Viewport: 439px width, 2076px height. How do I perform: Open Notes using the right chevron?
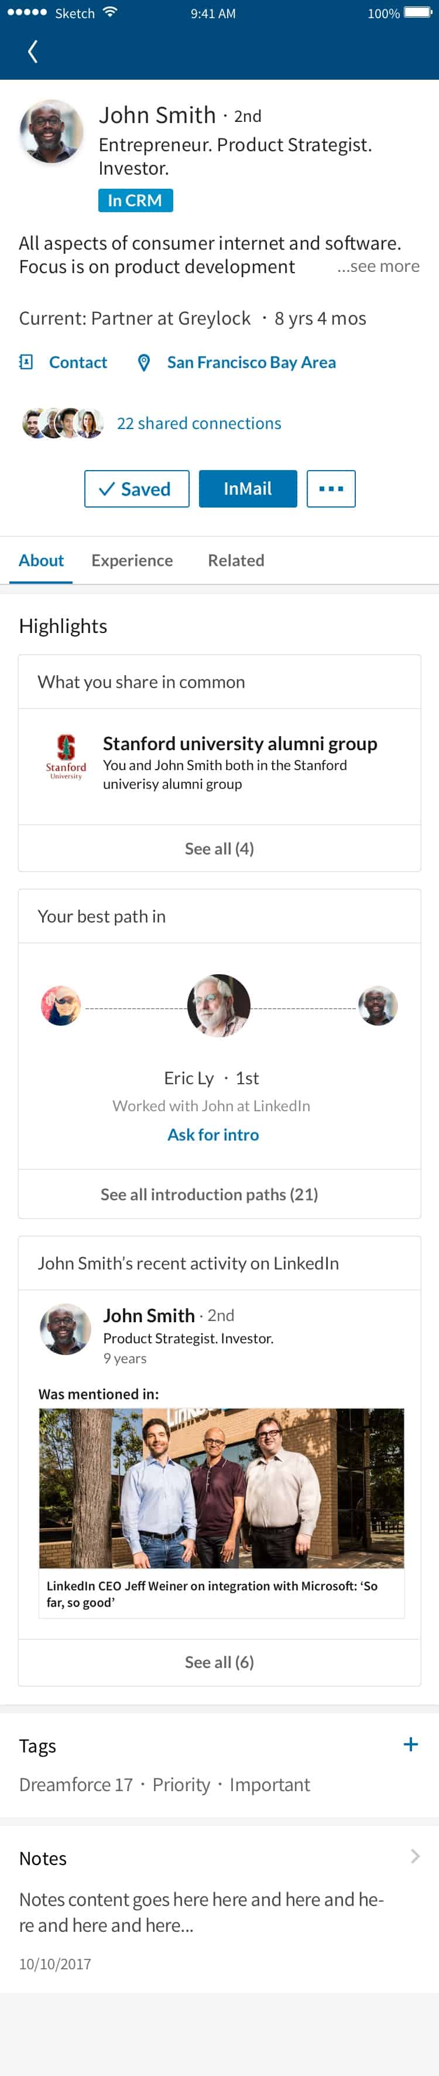416,1856
